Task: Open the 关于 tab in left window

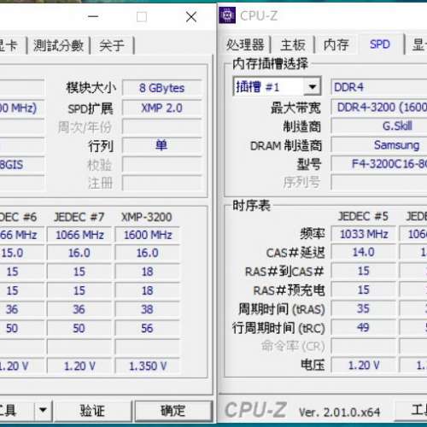Action: point(112,45)
